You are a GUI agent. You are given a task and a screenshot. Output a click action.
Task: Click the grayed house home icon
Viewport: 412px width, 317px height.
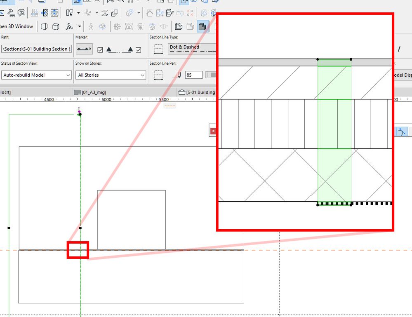(x=150, y=13)
